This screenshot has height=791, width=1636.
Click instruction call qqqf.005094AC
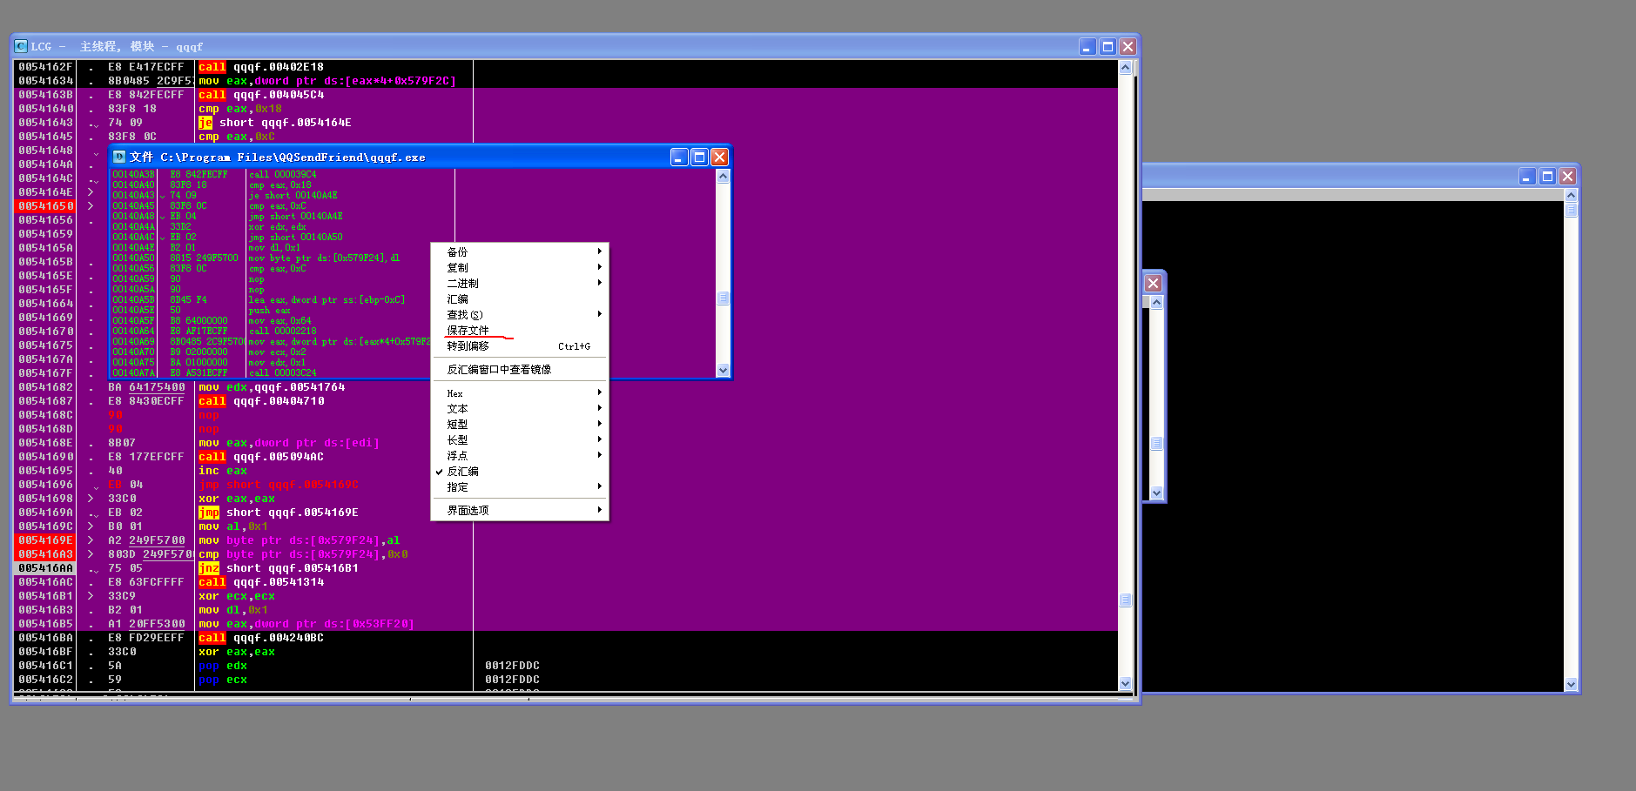tap(261, 457)
